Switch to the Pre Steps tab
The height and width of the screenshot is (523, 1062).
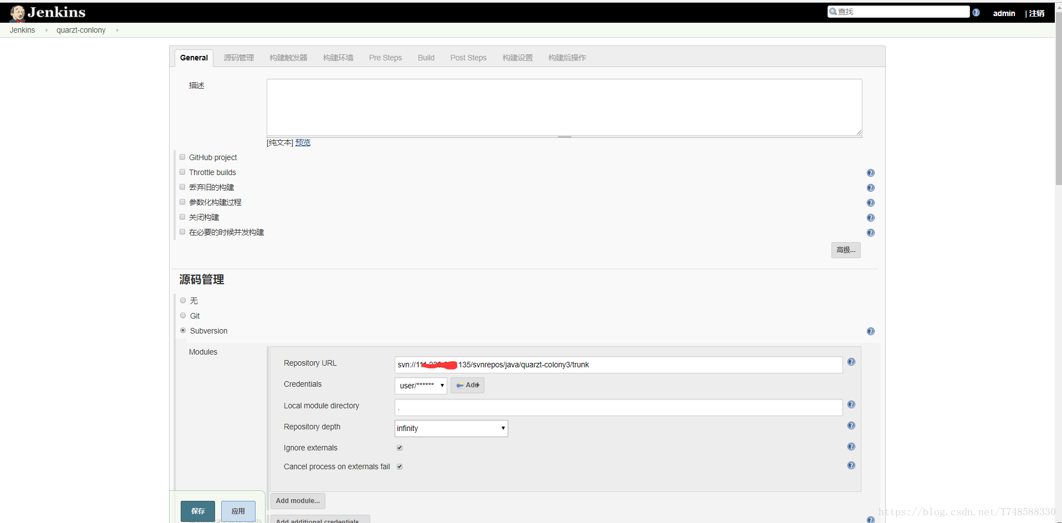point(385,58)
